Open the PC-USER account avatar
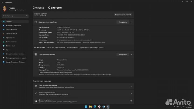Screen dimensions: 194x109 coord(5,9)
